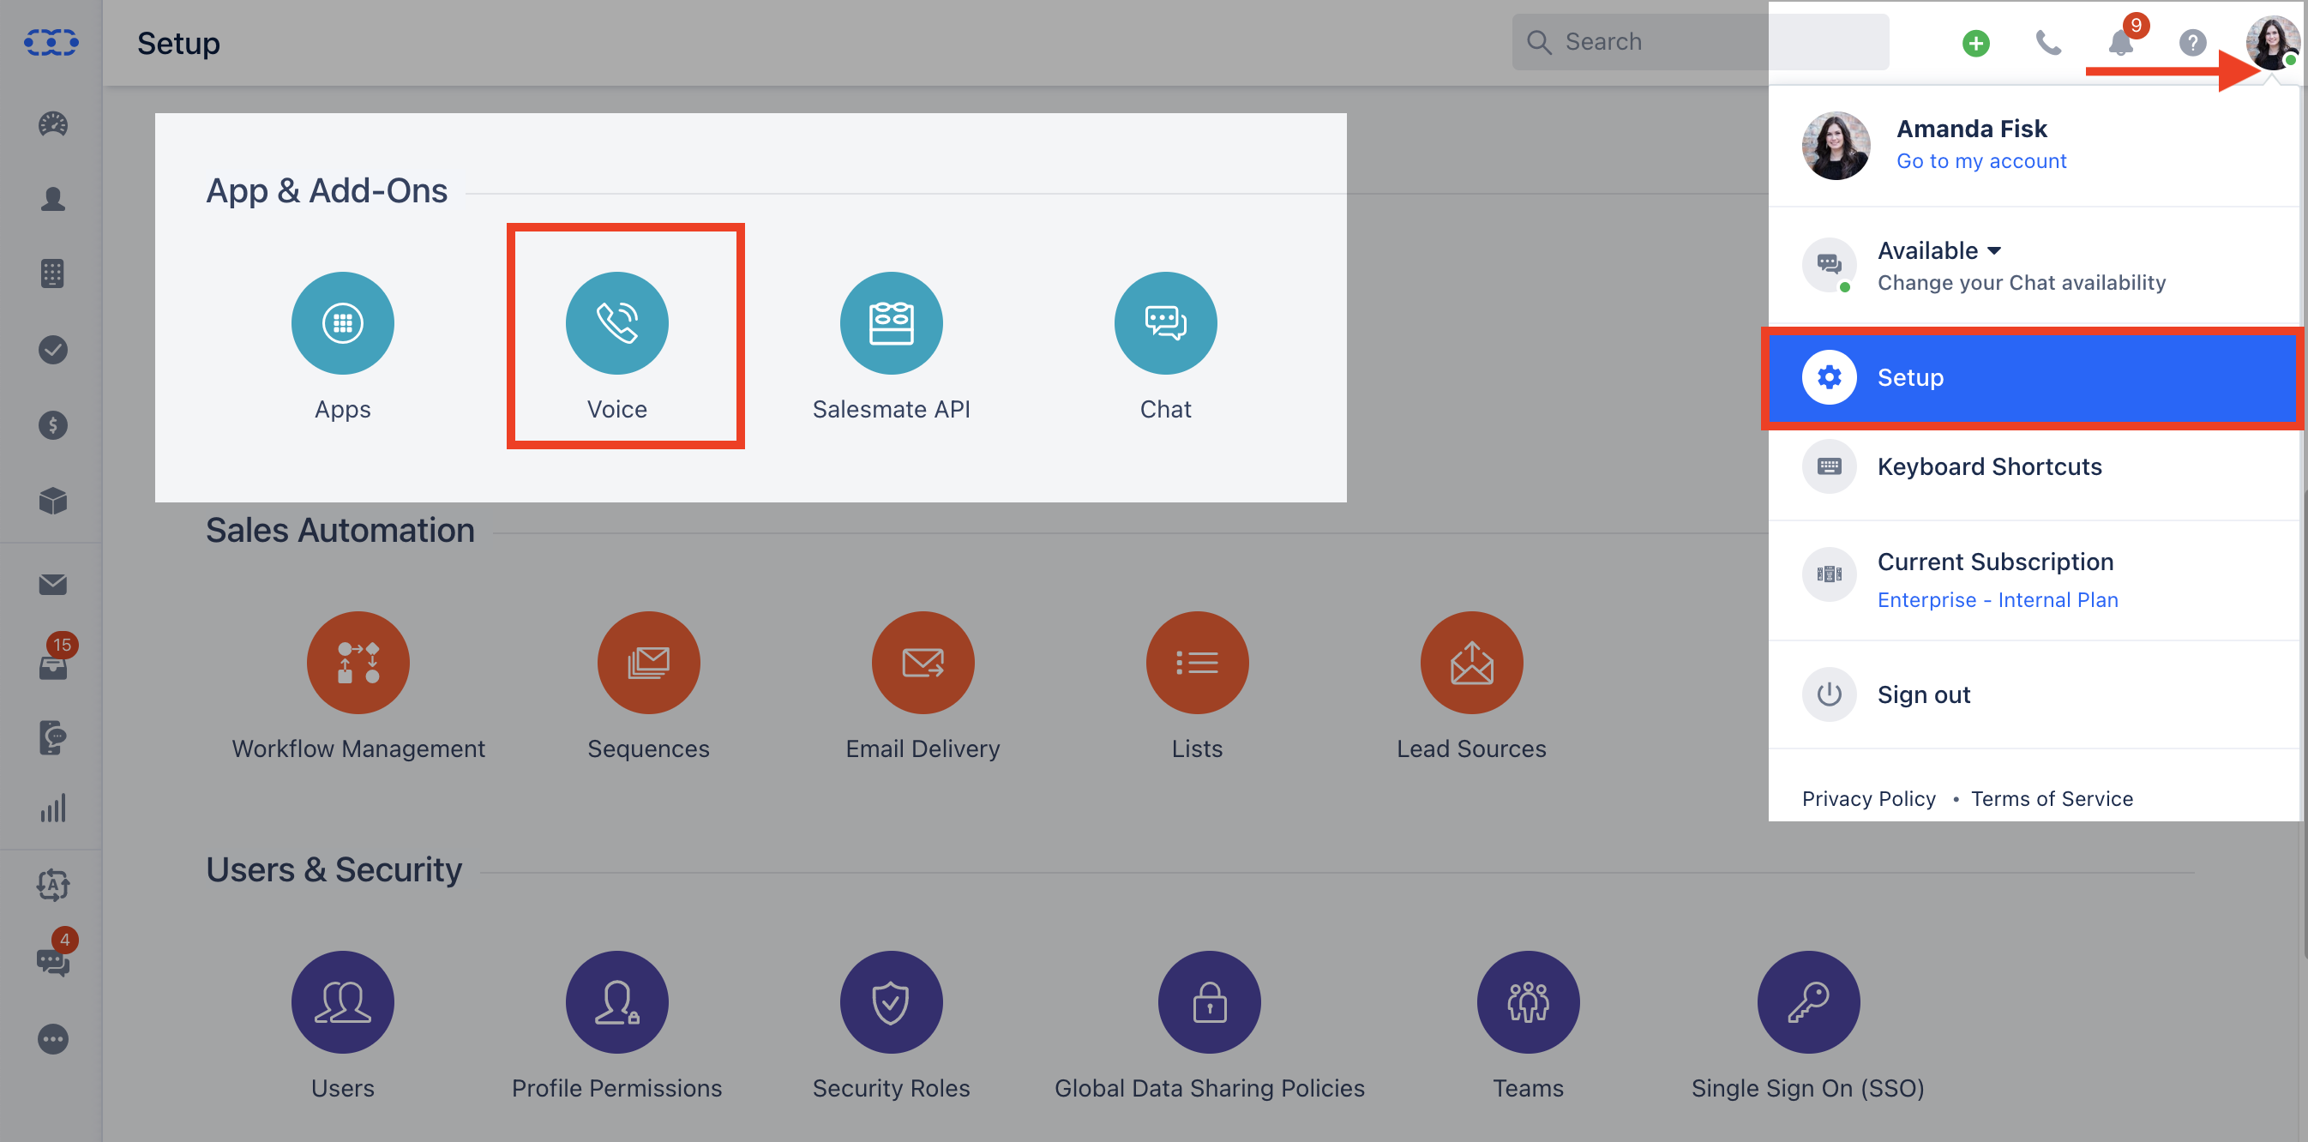Open the Apps setup icon
Screen dimensions: 2308x1142
point(342,323)
